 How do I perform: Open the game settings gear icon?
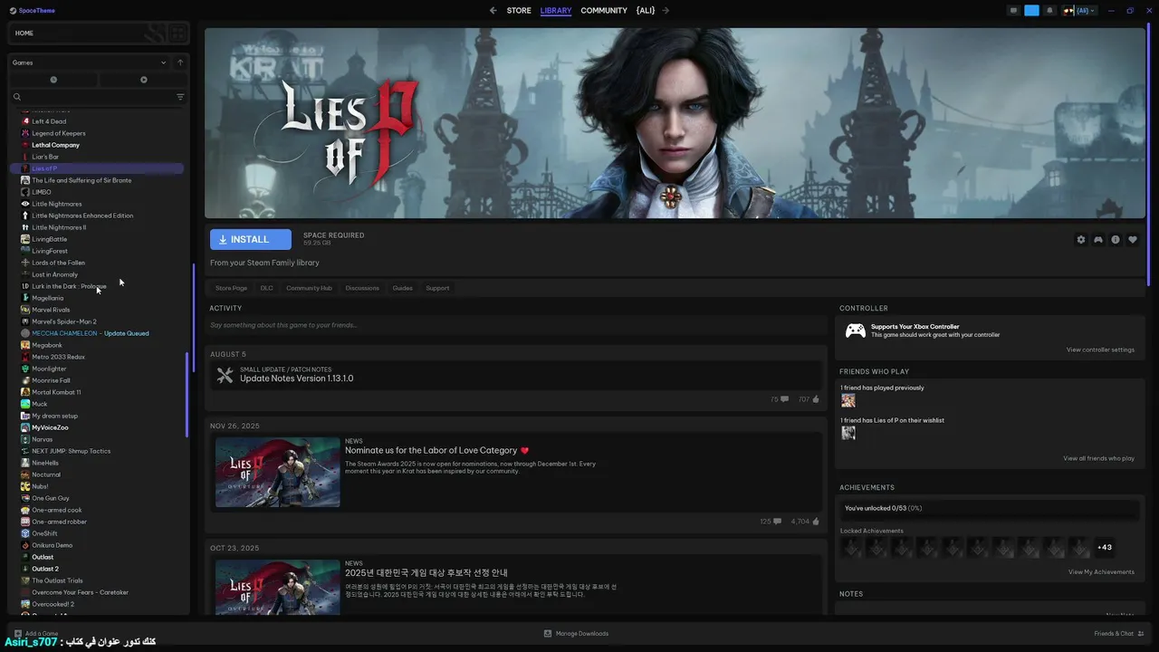coord(1081,240)
